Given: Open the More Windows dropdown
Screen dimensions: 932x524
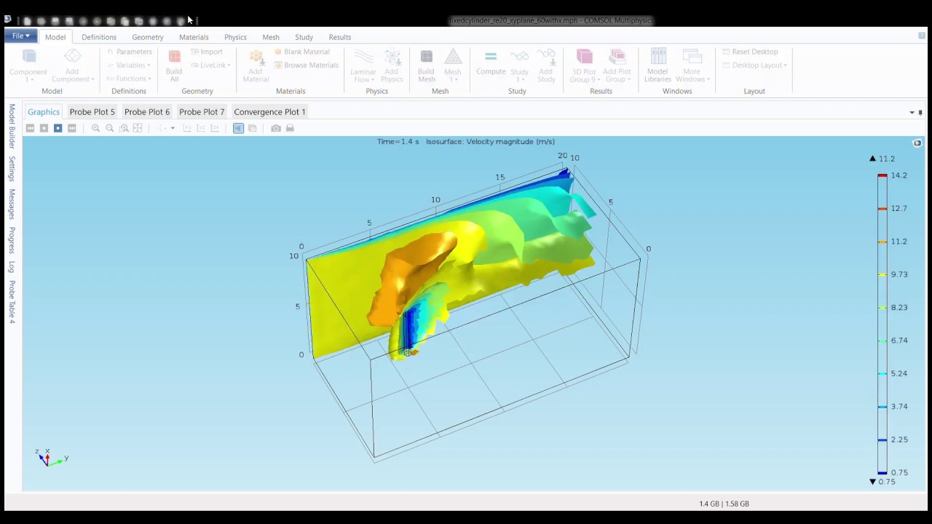Looking at the screenshot, I should (692, 75).
